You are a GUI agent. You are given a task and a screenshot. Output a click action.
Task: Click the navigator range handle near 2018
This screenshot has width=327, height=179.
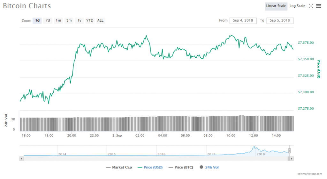pos(289,151)
